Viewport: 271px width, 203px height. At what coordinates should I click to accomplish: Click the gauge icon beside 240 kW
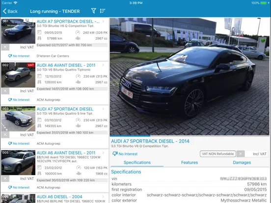78,32
